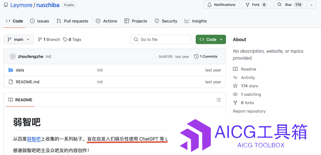Viewport: 321px width, 155px height.
Task: Open the Security tab
Action: (166, 21)
